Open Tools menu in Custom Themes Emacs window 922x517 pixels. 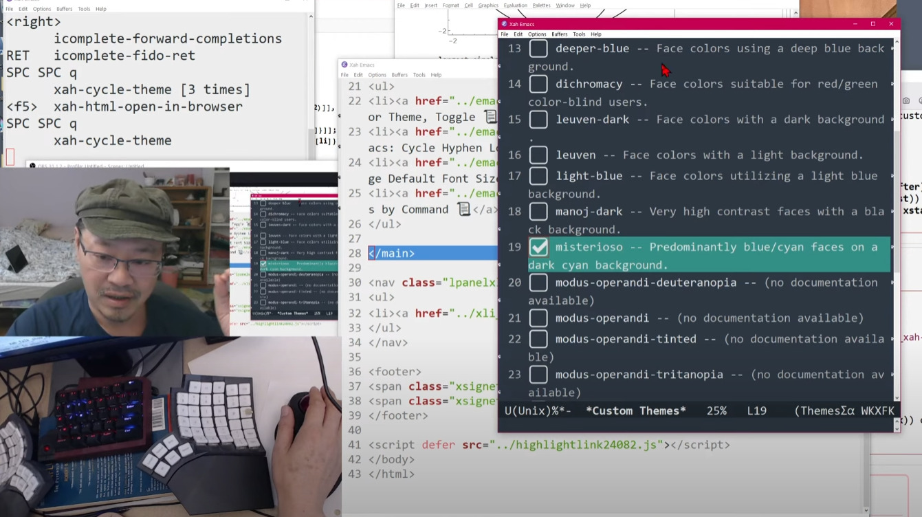(x=579, y=34)
